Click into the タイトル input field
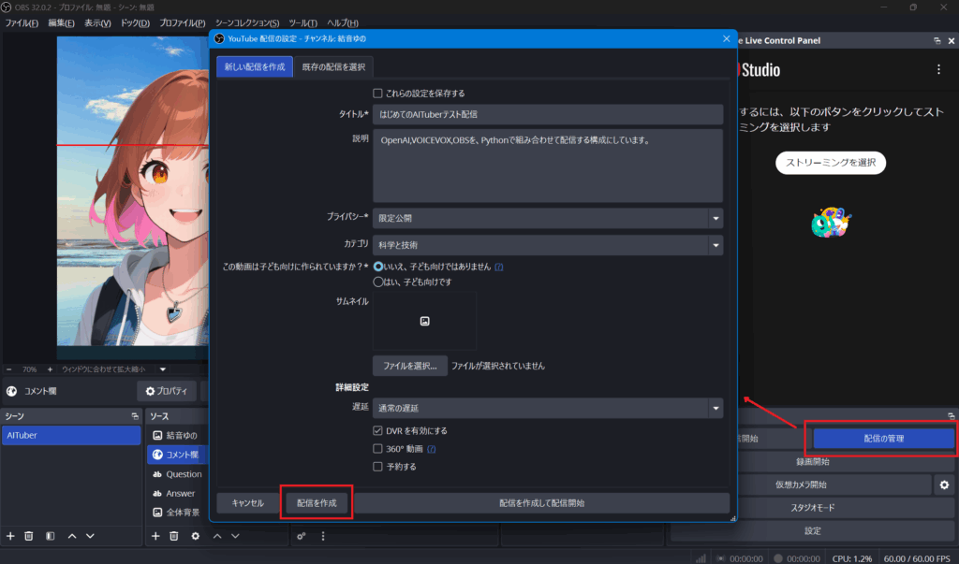 pyautogui.click(x=547, y=114)
